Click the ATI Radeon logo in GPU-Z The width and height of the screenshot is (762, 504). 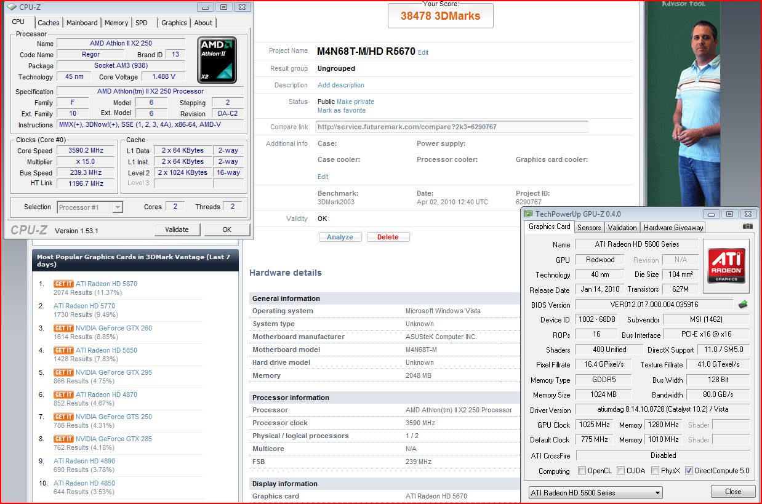(x=726, y=266)
